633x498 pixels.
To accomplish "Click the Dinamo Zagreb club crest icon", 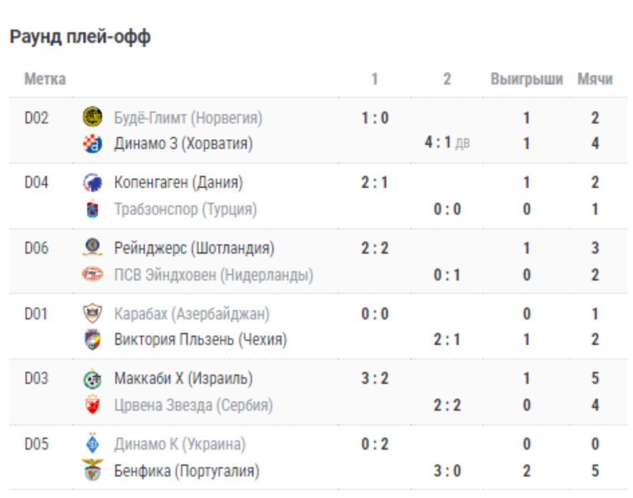I will (93, 144).
